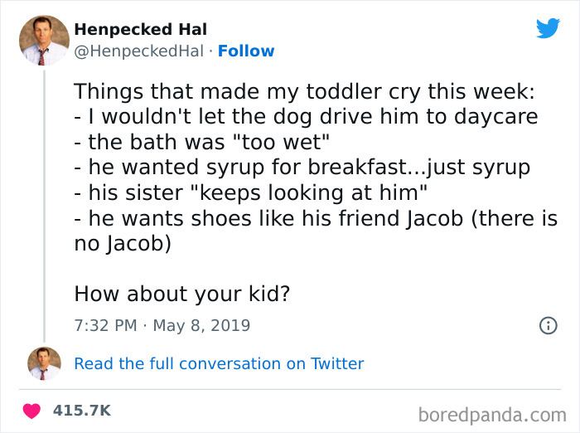Read the full conversation on Twitter
This screenshot has width=580, height=433.
click(x=219, y=363)
